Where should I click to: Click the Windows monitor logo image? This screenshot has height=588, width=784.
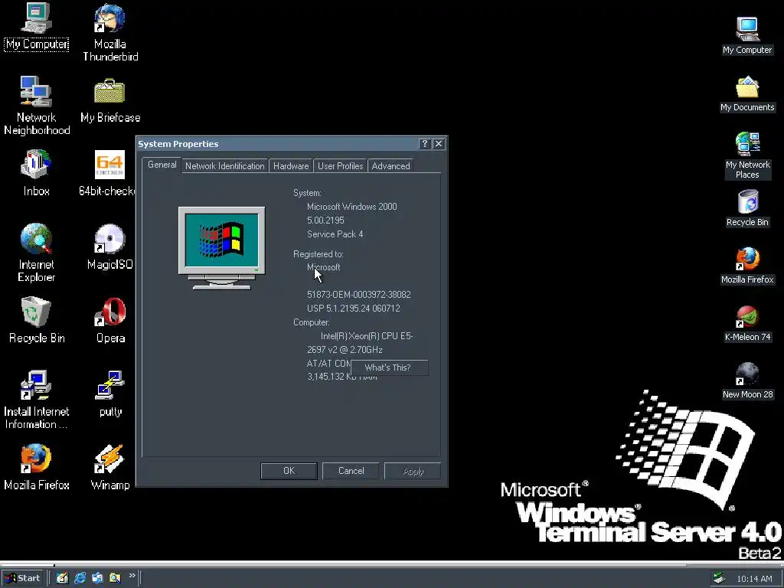click(x=221, y=248)
